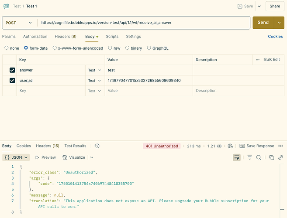
Task: Click the Save Response text
Action: [x=260, y=146]
